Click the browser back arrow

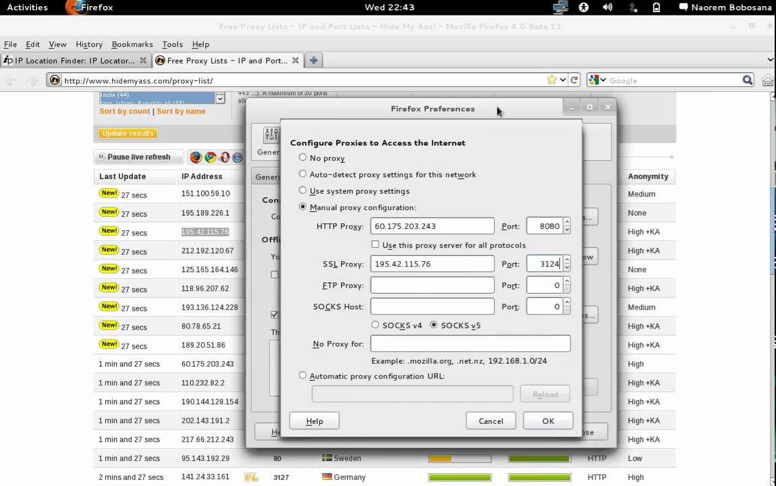[10, 80]
